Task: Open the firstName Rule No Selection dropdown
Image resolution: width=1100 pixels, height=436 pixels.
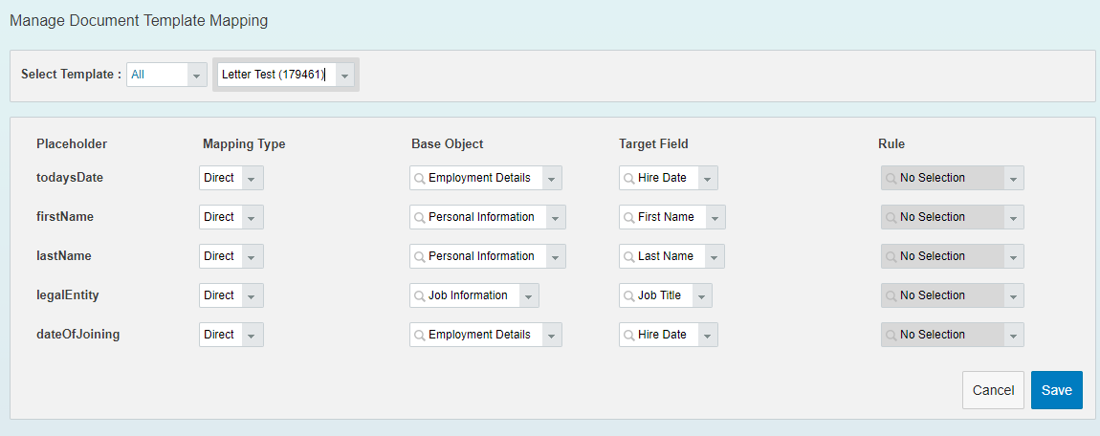Action: pos(953,217)
